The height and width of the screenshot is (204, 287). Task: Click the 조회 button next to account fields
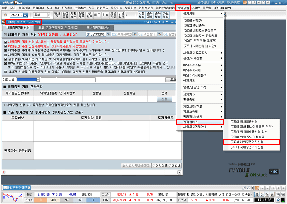click(x=171, y=80)
